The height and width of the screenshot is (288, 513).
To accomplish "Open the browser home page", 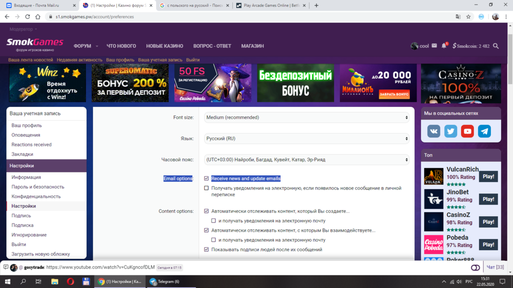I will [x=38, y=17].
